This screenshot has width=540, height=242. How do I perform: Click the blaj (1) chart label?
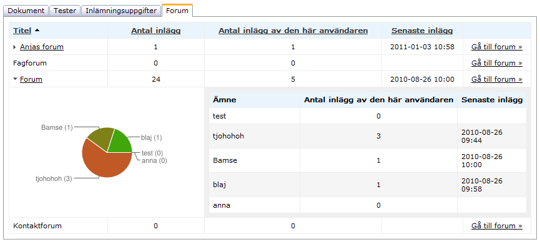151,138
